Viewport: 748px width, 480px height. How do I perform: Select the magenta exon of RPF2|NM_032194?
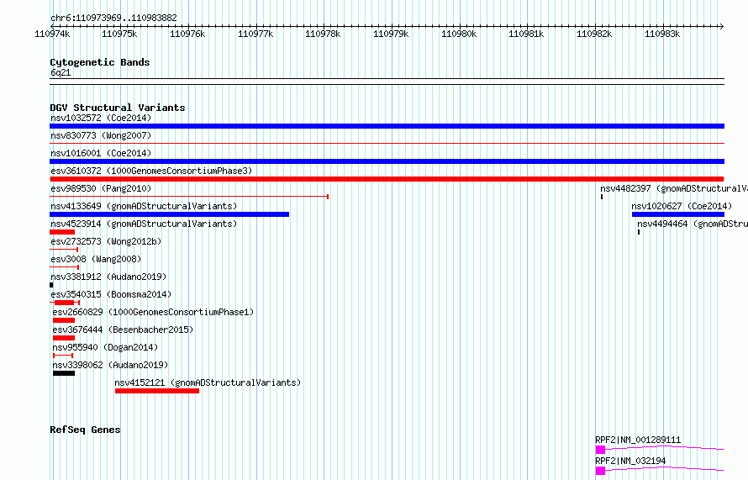click(600, 471)
